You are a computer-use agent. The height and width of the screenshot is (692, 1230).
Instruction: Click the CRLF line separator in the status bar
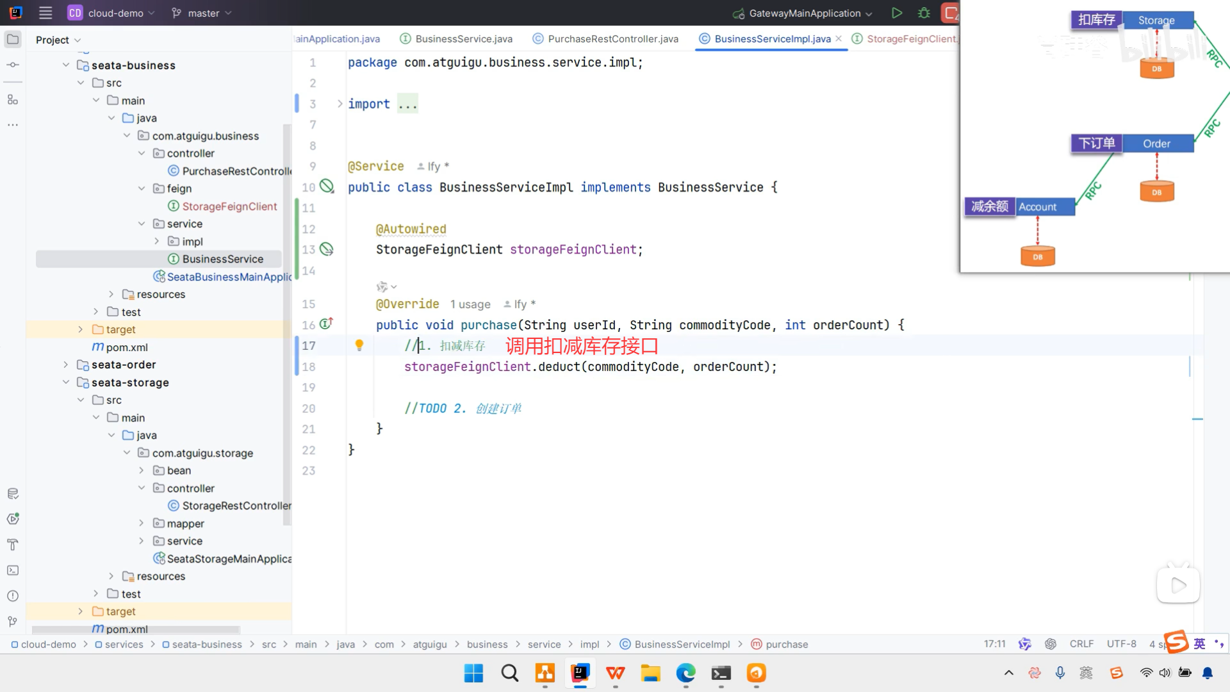pos(1081,644)
